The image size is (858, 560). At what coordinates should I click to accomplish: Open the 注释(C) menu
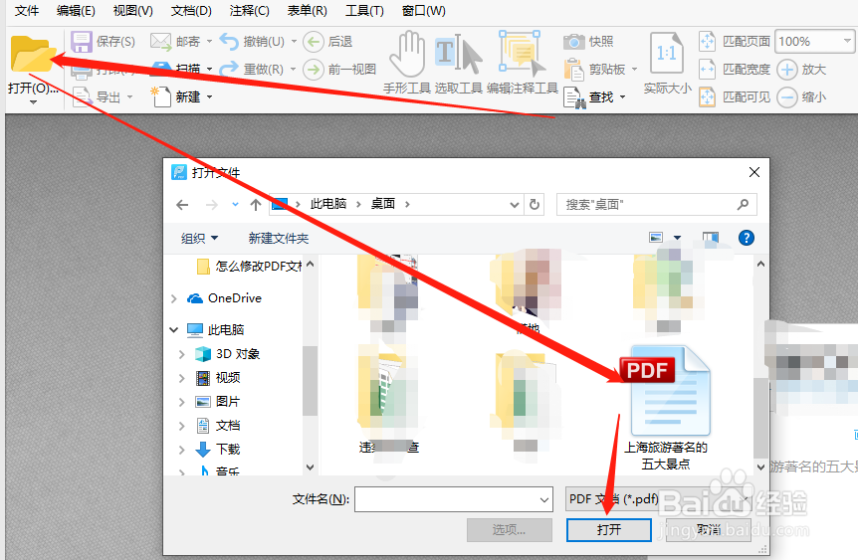tap(250, 10)
